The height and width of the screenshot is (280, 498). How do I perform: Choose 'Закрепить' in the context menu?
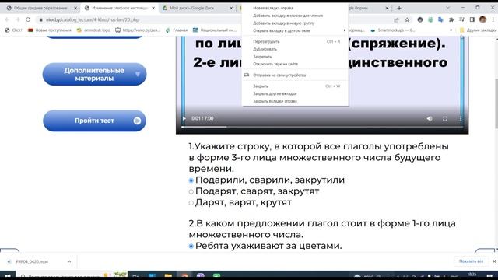click(295, 57)
